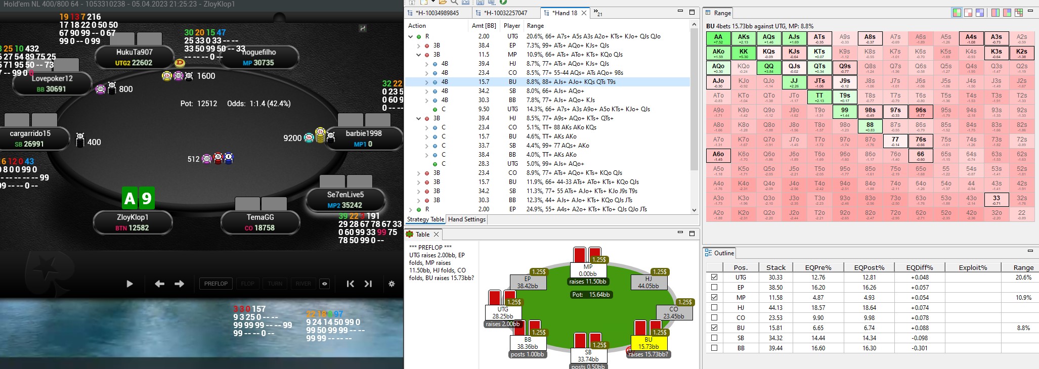This screenshot has height=369, width=1039.
Task: Select the green-red four-quadrant range view icon
Action: (957, 13)
